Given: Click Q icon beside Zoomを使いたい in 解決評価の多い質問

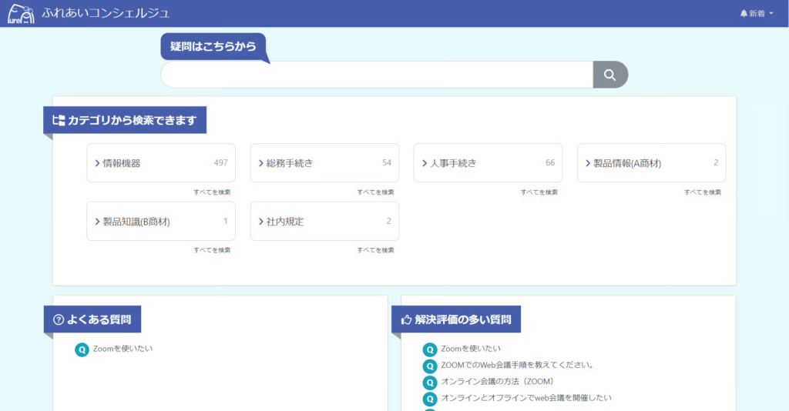Looking at the screenshot, I should coord(430,350).
